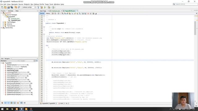Click the Build Project hammer icon
198x111 pixels.
tap(38, 7)
